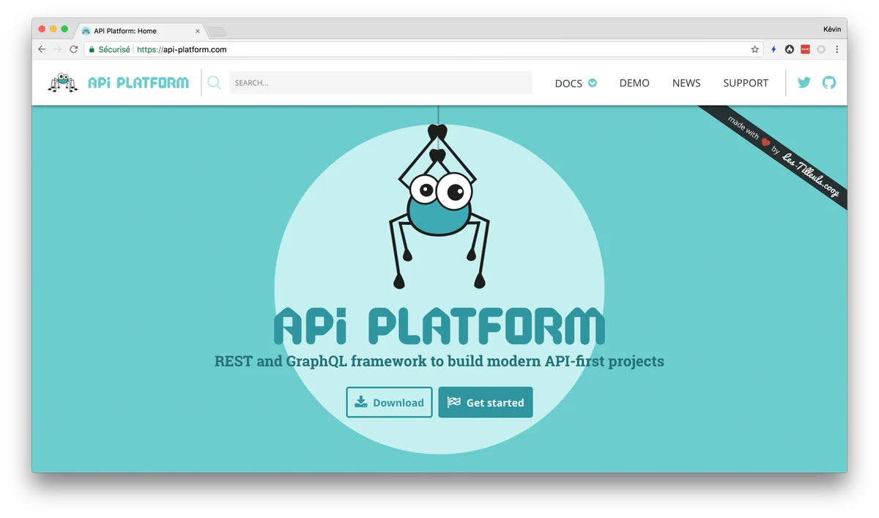The width and height of the screenshot is (879, 518).
Task: Open the DEMO page
Action: (x=634, y=83)
